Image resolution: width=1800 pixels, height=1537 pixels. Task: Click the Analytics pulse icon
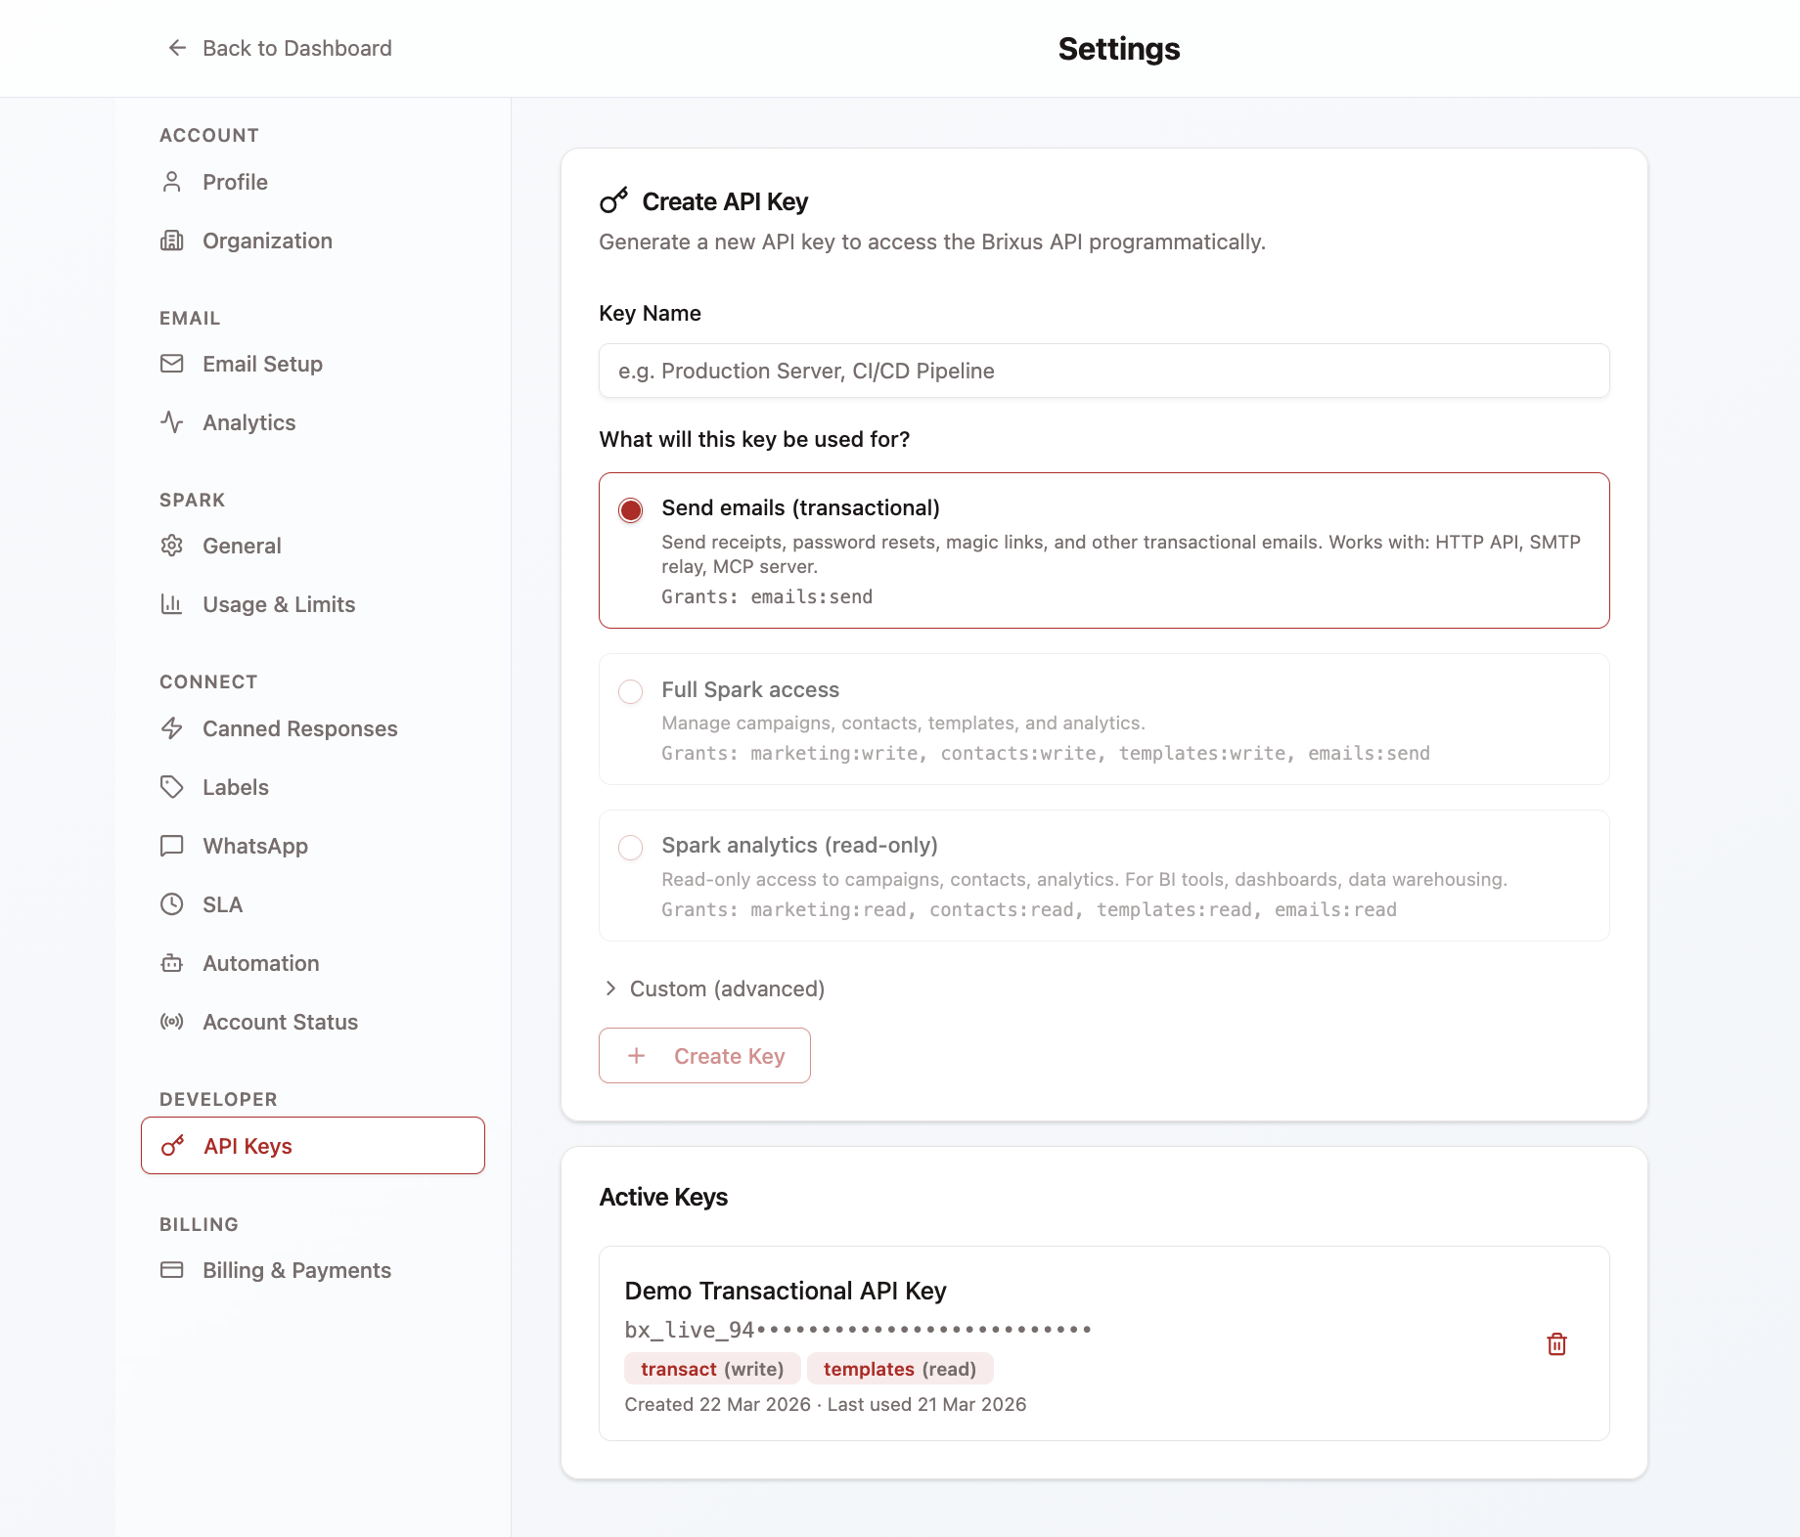[x=172, y=422]
